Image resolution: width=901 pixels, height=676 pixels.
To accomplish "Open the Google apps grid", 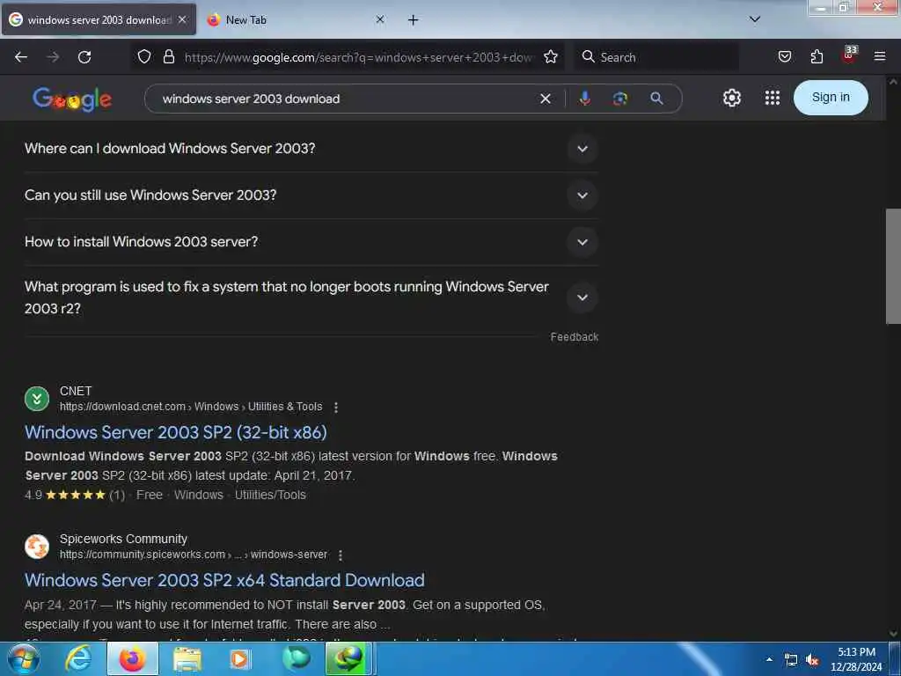I will (x=773, y=98).
